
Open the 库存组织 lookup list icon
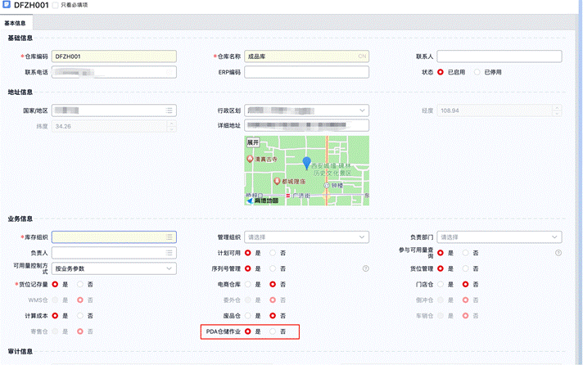click(x=169, y=237)
